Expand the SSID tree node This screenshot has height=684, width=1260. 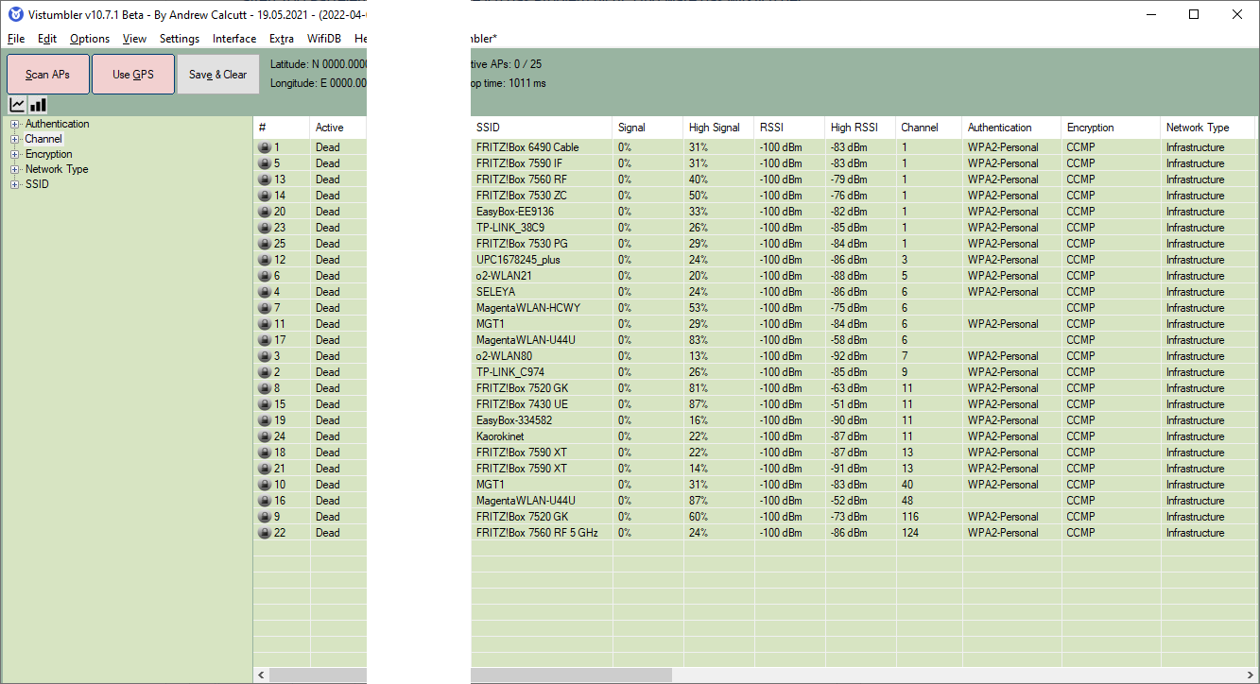pyautogui.click(x=14, y=184)
